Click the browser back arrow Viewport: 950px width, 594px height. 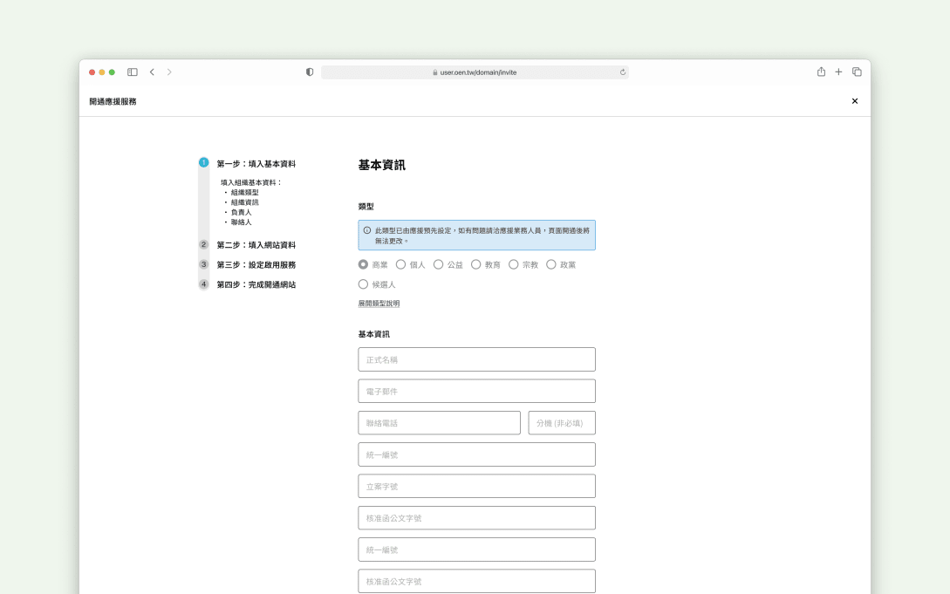152,72
